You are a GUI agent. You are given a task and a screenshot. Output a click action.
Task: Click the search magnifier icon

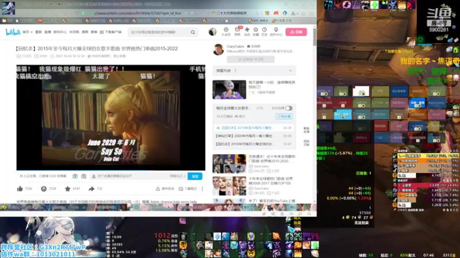tap(193, 32)
